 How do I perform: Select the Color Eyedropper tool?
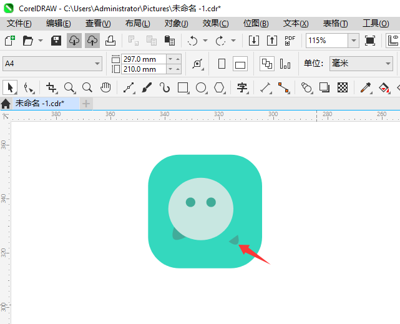(366, 88)
